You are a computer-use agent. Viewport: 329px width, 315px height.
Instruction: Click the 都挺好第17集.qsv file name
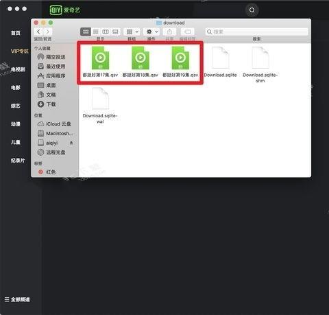(100, 75)
